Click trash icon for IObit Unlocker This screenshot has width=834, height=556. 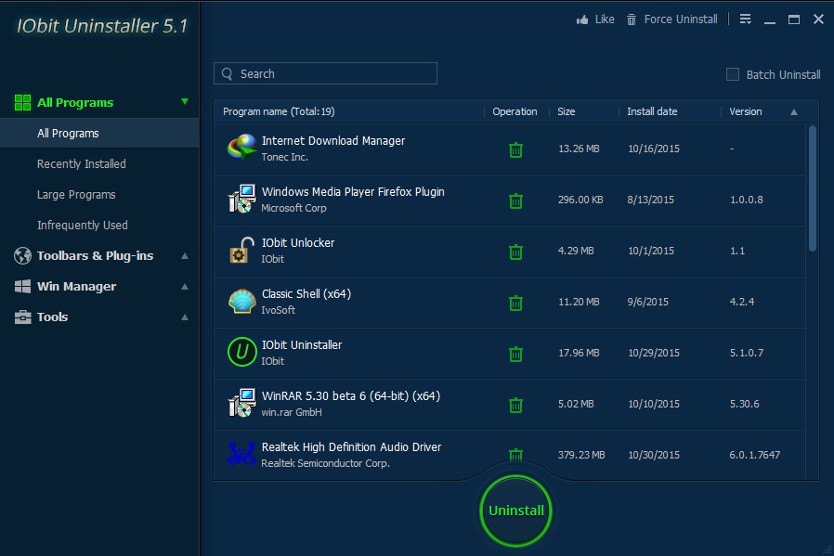click(515, 252)
